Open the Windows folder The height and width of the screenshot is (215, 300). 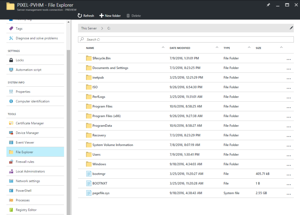tap(99, 164)
